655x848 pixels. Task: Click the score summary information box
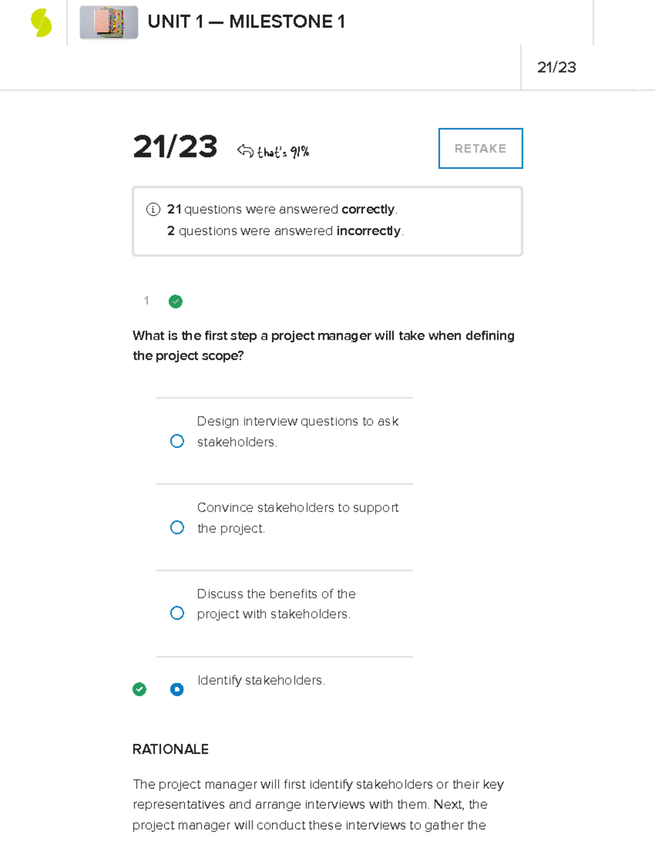[x=327, y=220]
